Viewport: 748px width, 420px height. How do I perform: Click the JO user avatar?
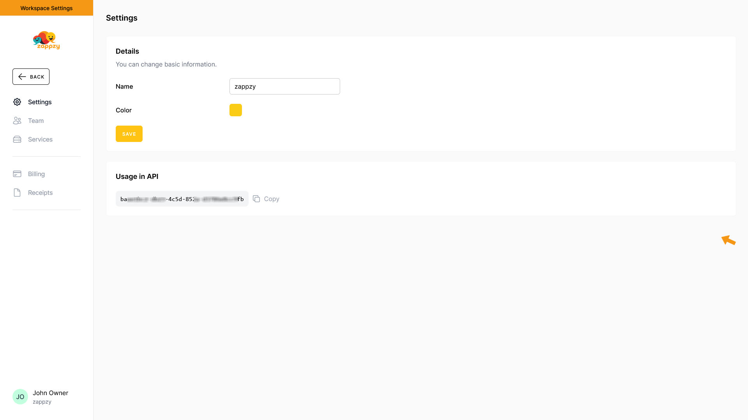[x=20, y=397]
